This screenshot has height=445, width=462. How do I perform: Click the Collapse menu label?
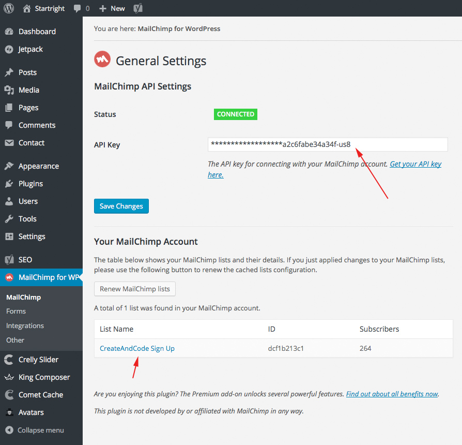pos(41,430)
